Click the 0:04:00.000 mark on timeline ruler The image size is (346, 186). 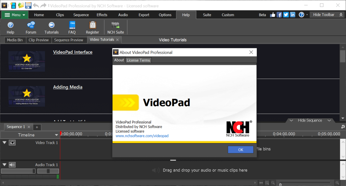pos(284,134)
